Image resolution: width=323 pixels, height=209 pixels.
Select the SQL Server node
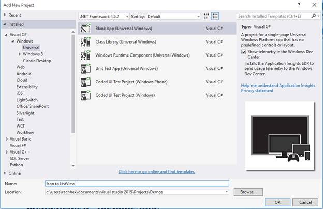[x=19, y=159]
